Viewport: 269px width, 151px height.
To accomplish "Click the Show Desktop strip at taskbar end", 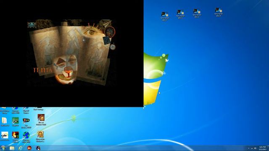I will coord(268,148).
